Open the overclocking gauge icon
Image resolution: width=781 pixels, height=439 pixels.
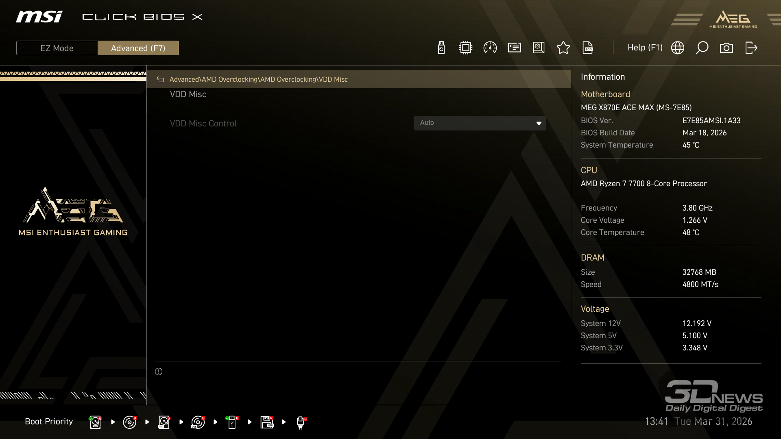(490, 48)
